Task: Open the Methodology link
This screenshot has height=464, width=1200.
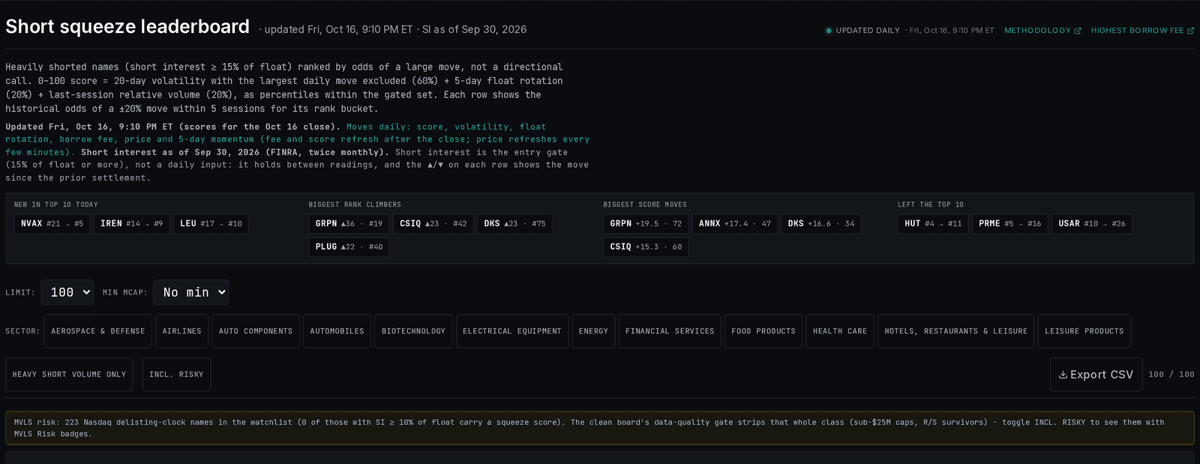Action: [x=1042, y=31]
